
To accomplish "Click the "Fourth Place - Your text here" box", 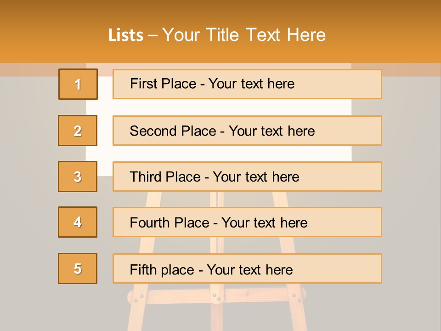I will tap(247, 223).
